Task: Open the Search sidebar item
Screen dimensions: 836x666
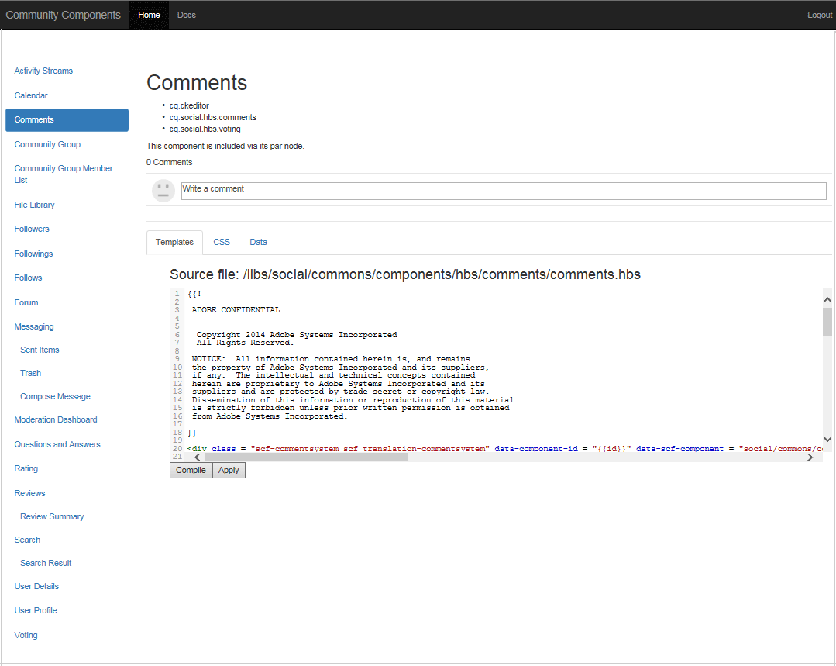Action: pos(27,540)
